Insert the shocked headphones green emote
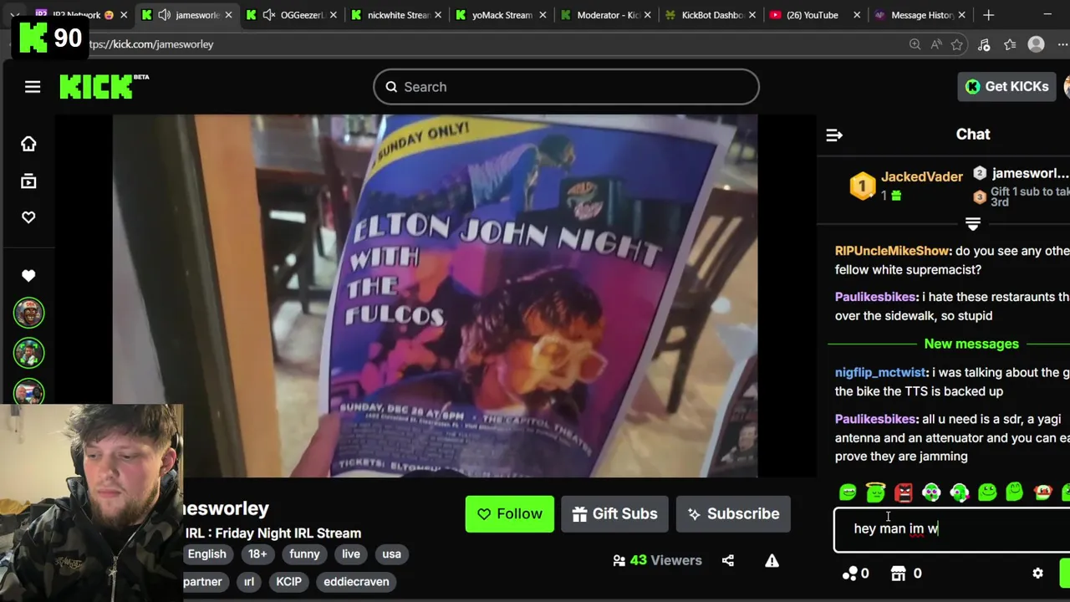This screenshot has width=1070, height=602. click(931, 492)
